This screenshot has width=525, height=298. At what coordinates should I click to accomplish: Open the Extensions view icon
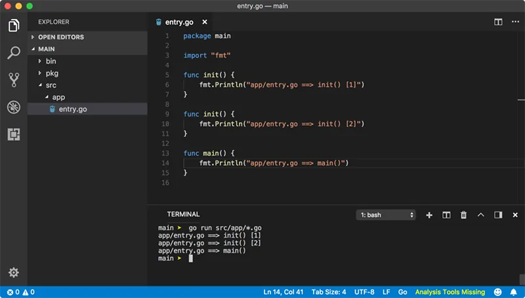[x=13, y=134]
